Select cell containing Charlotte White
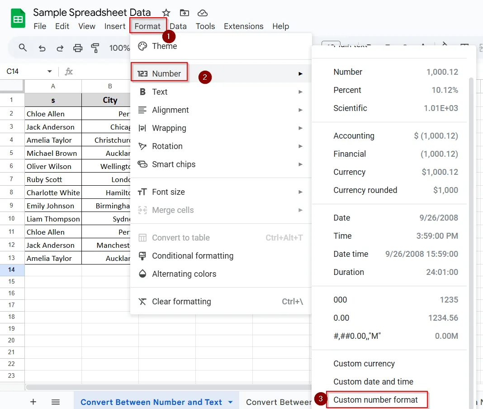Screen dimensions: 483x409 pos(53,192)
